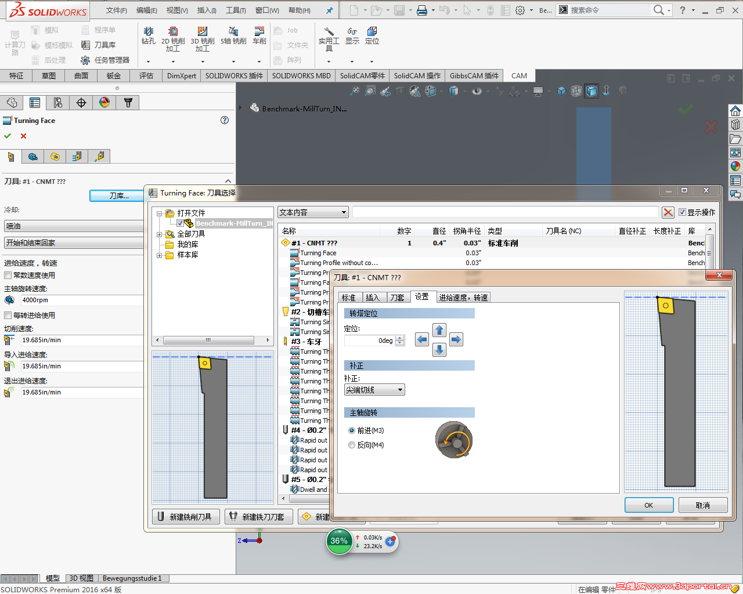Open the 开始和结束回家 dropdown
Image resolution: width=743 pixels, height=594 pixels.
coord(74,243)
